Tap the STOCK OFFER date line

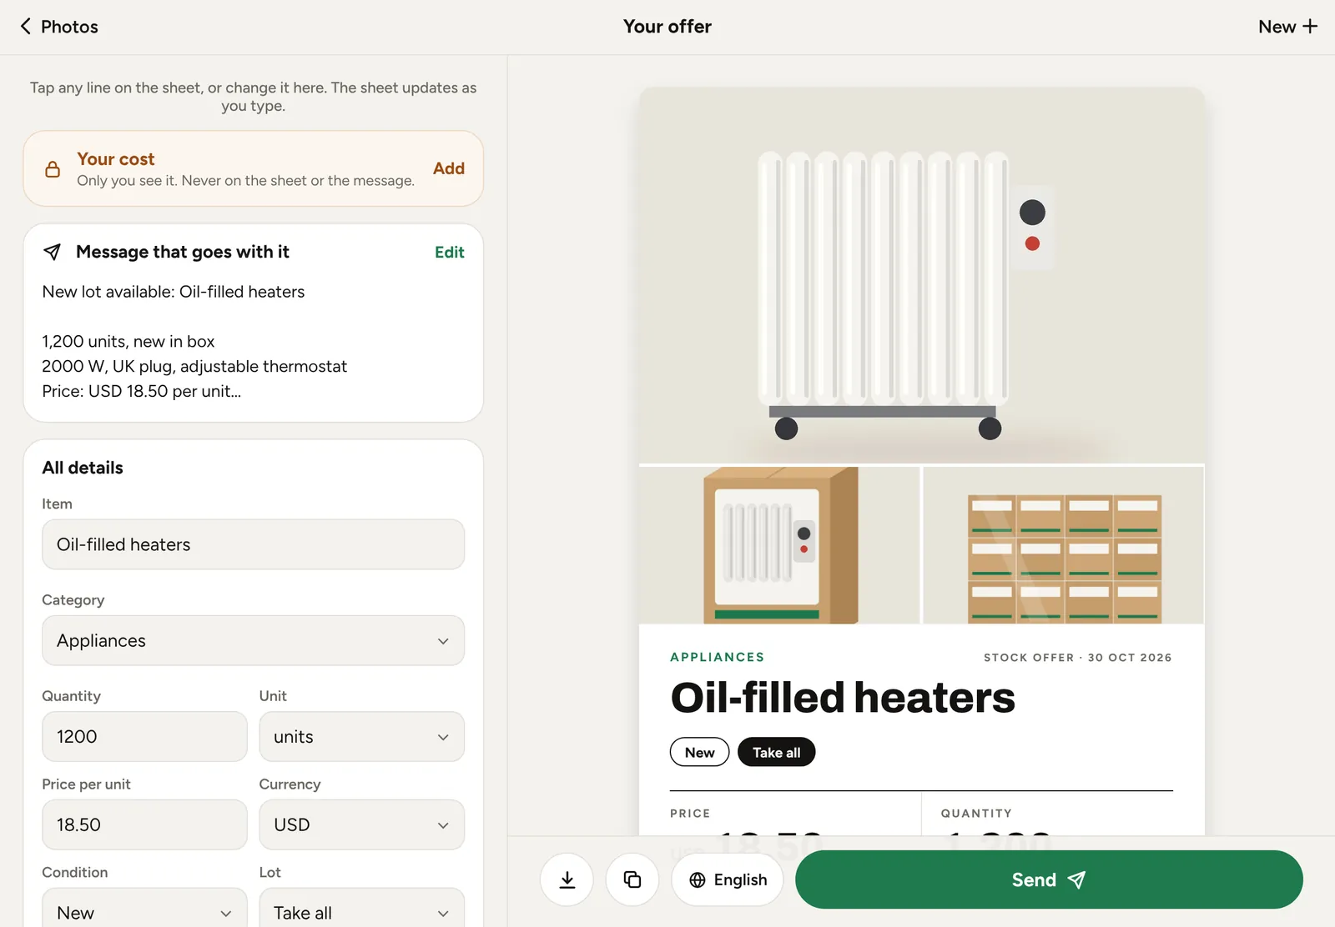[1077, 658]
